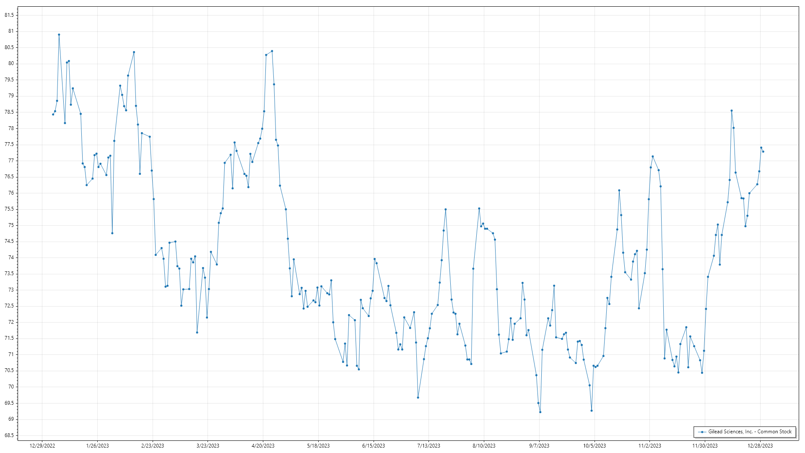Click the 6/15/2023 x-axis label
Screen dimensions: 805x453
click(x=373, y=446)
